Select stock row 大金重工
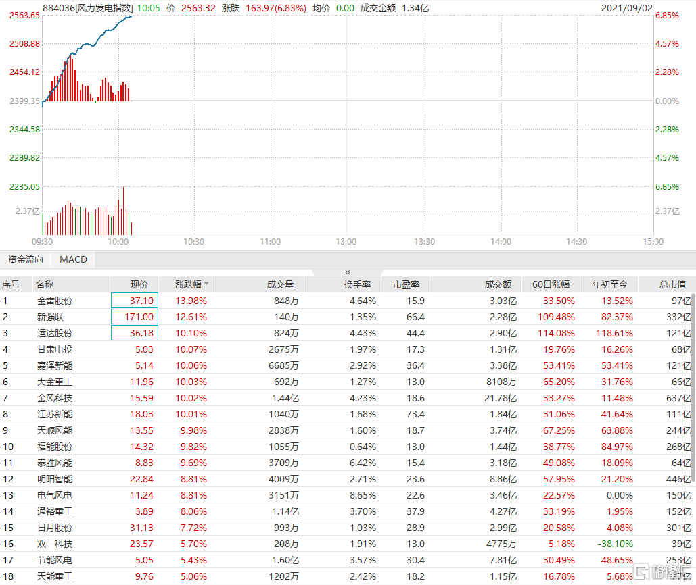Image resolution: width=696 pixels, height=585 pixels. point(346,382)
